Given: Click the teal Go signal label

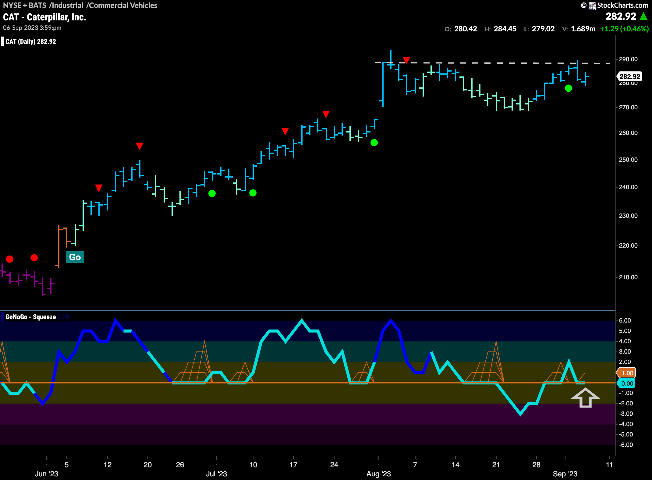Looking at the screenshot, I should click(x=75, y=257).
